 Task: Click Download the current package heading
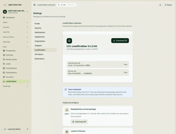[83, 109]
